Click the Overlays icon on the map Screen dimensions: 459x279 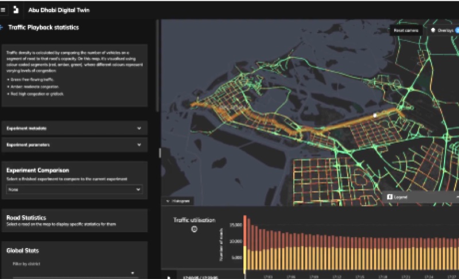(x=433, y=30)
